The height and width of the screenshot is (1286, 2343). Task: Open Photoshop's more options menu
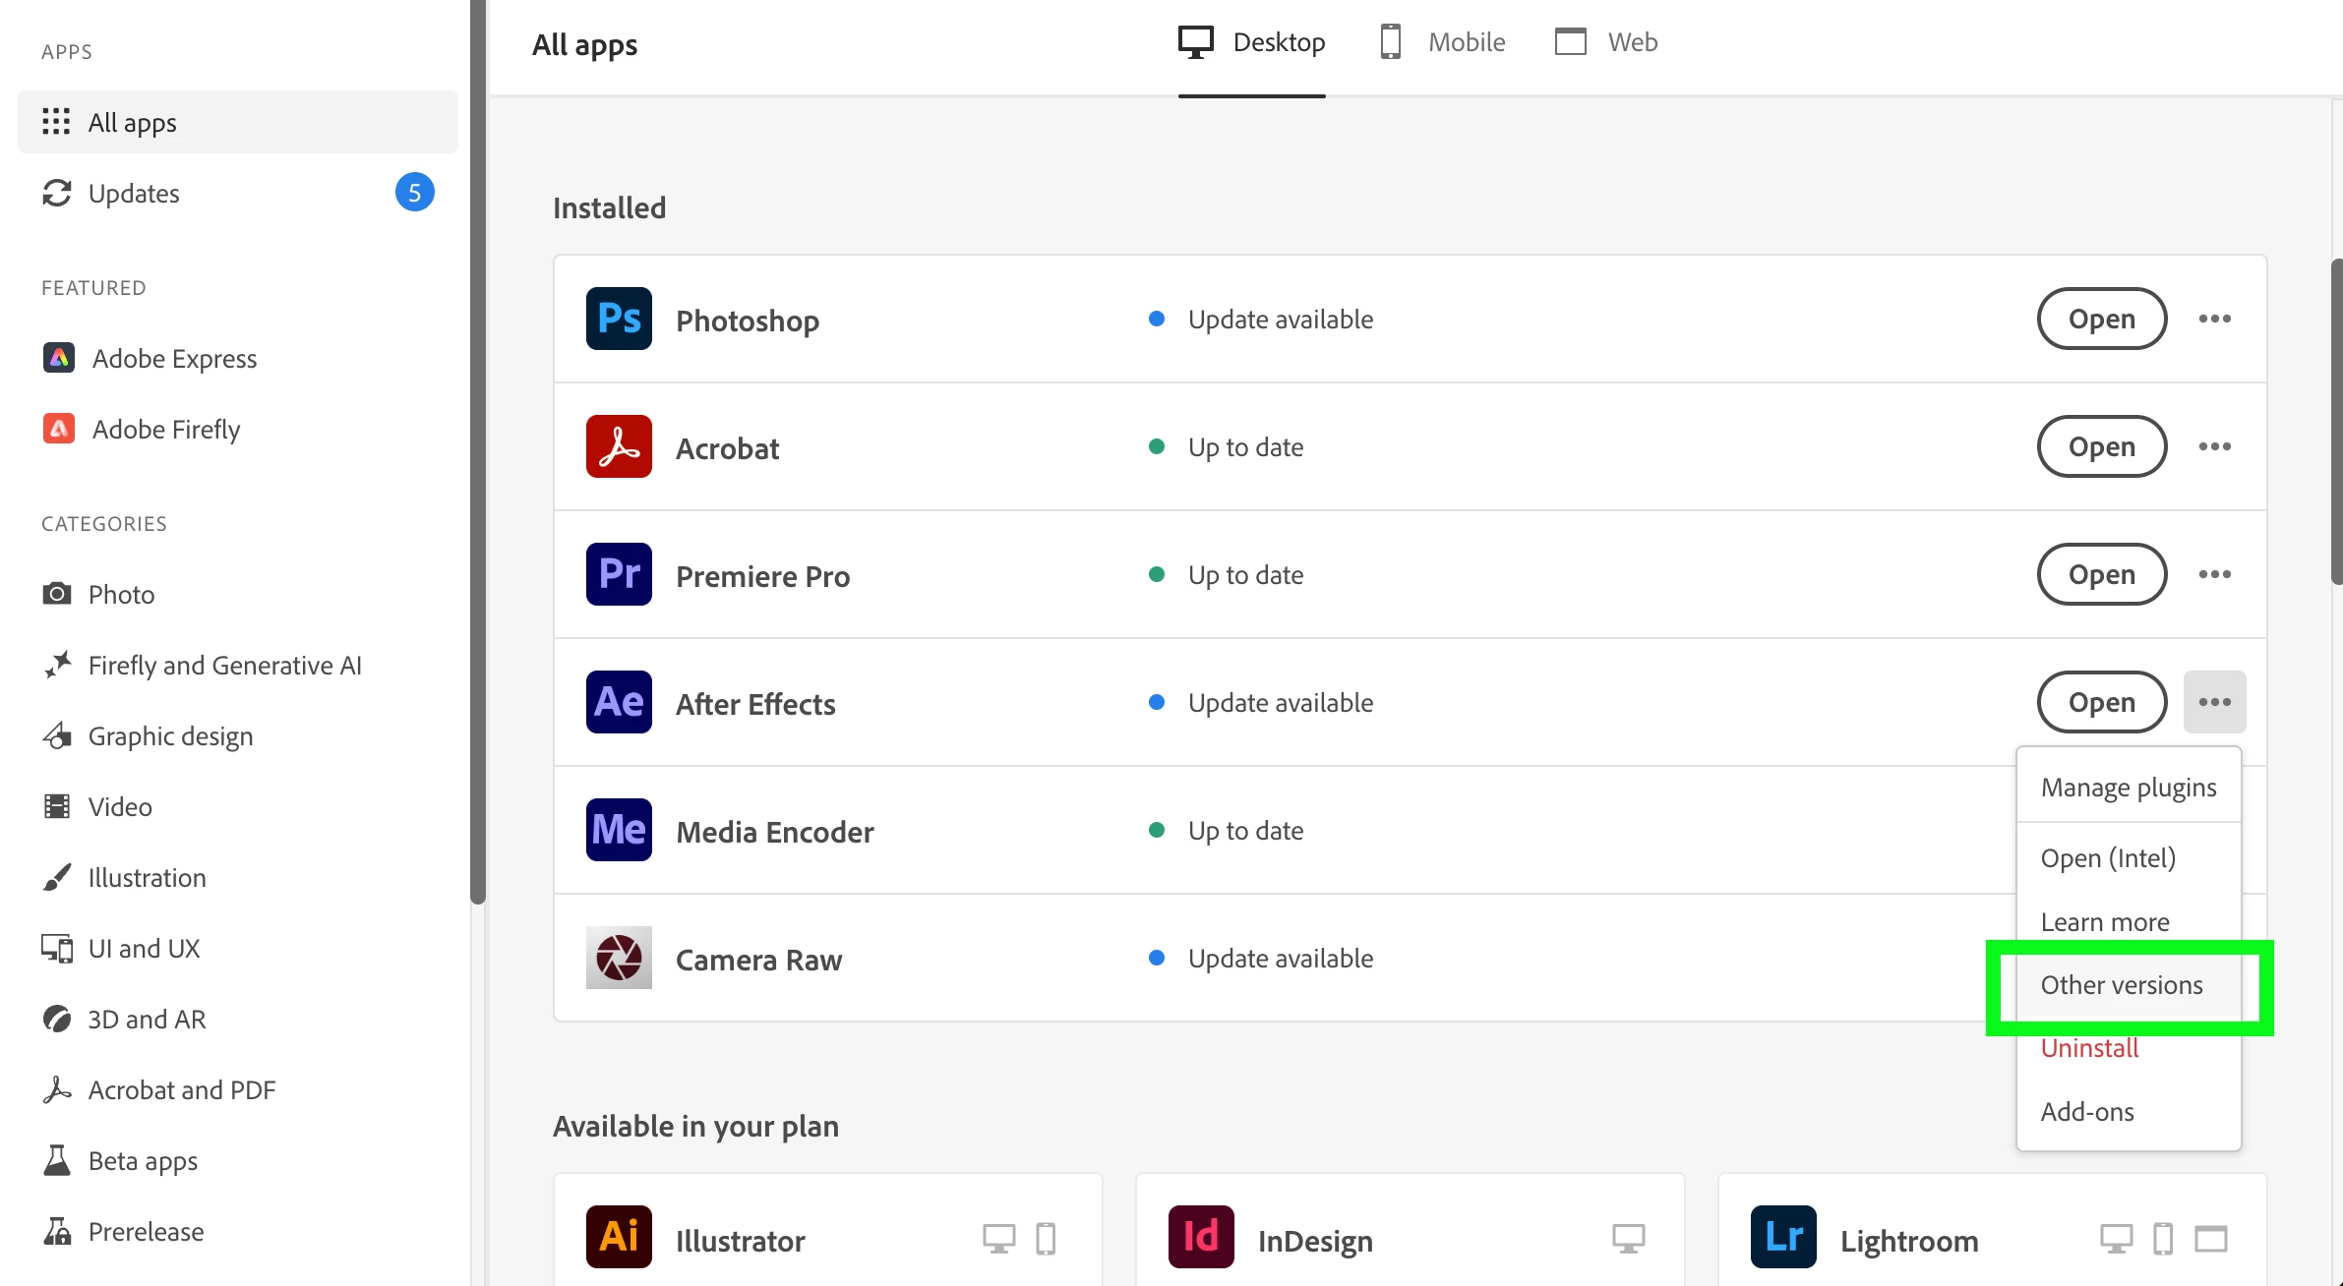click(x=2214, y=319)
